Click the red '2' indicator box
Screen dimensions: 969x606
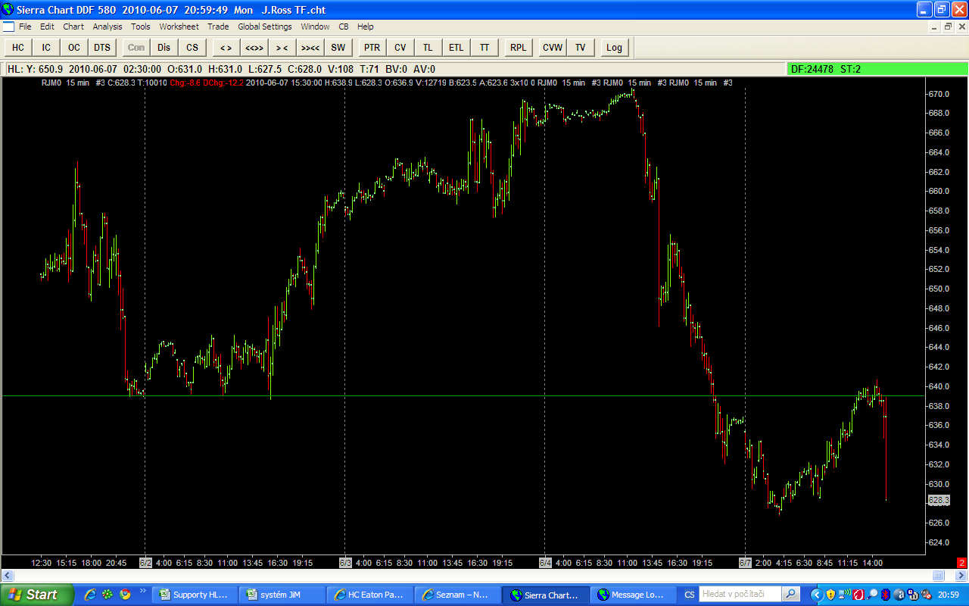pos(962,563)
